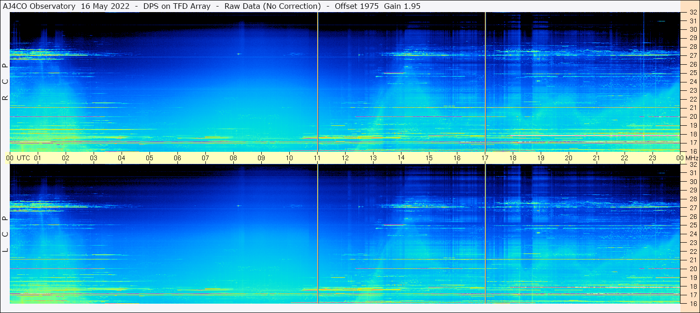
Task: Click the "UTC" label on time axis
Action: pyautogui.click(x=23, y=158)
